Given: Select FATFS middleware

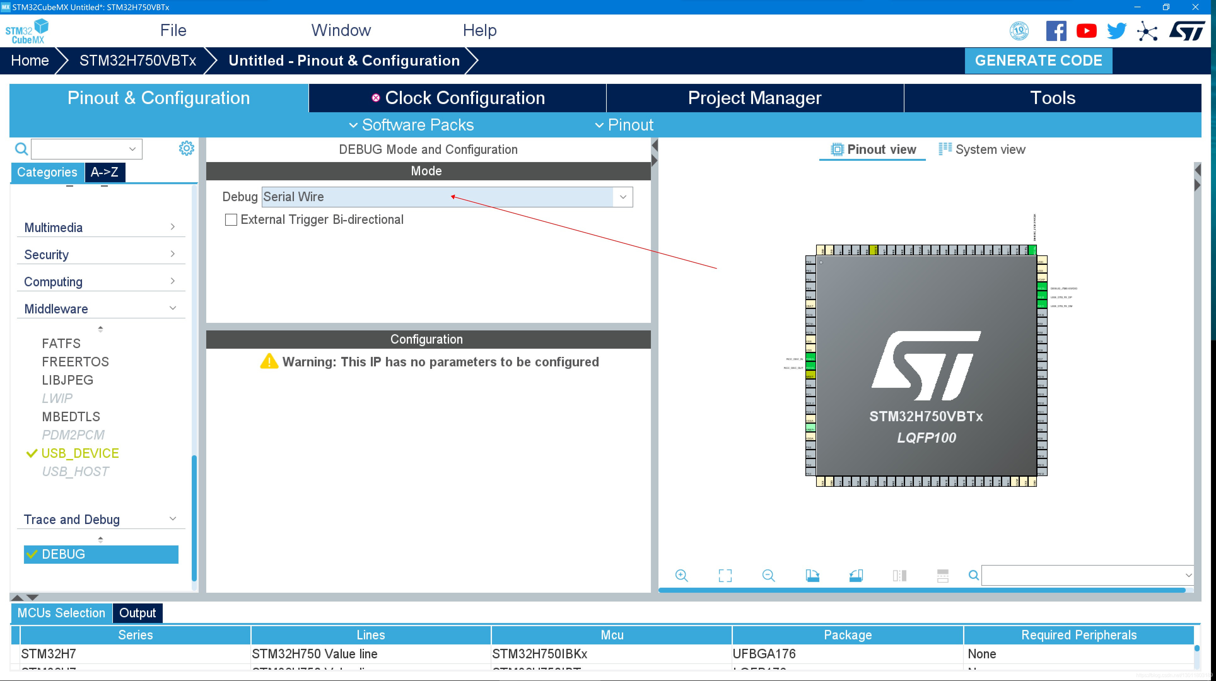Looking at the screenshot, I should [x=61, y=344].
